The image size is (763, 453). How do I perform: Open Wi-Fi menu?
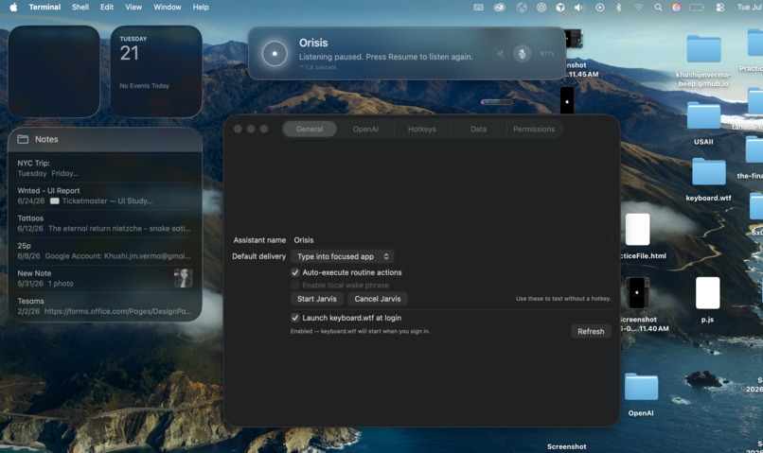(638, 8)
